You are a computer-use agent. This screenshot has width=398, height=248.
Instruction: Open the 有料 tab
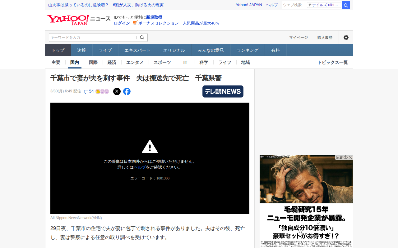pyautogui.click(x=275, y=50)
